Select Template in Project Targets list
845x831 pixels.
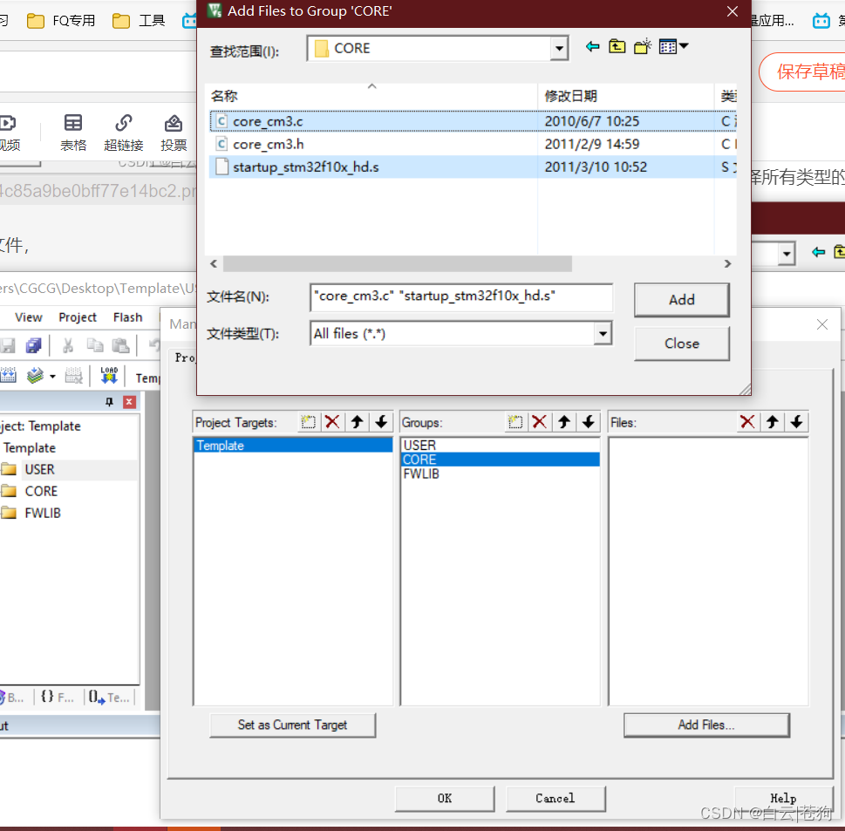tap(293, 446)
